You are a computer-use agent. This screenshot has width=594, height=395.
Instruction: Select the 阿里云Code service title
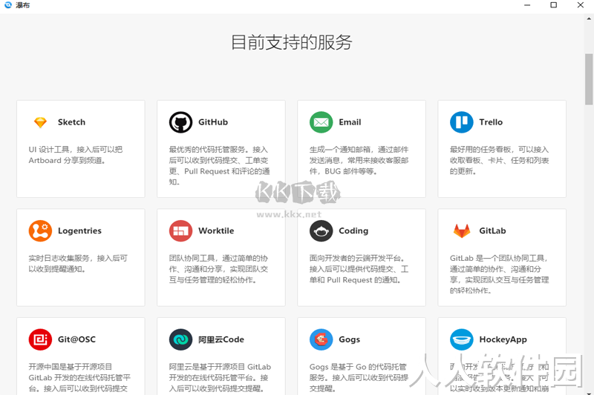221,339
